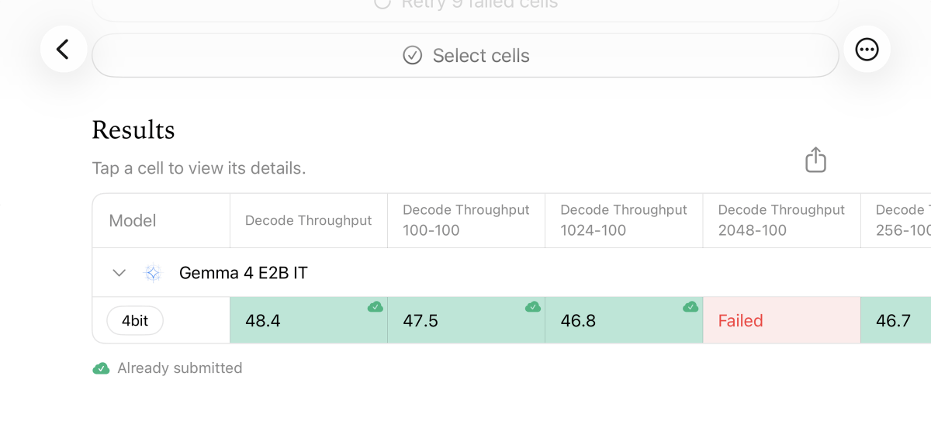
Task: Open the 48.4 decode throughput cell
Action: tap(309, 320)
